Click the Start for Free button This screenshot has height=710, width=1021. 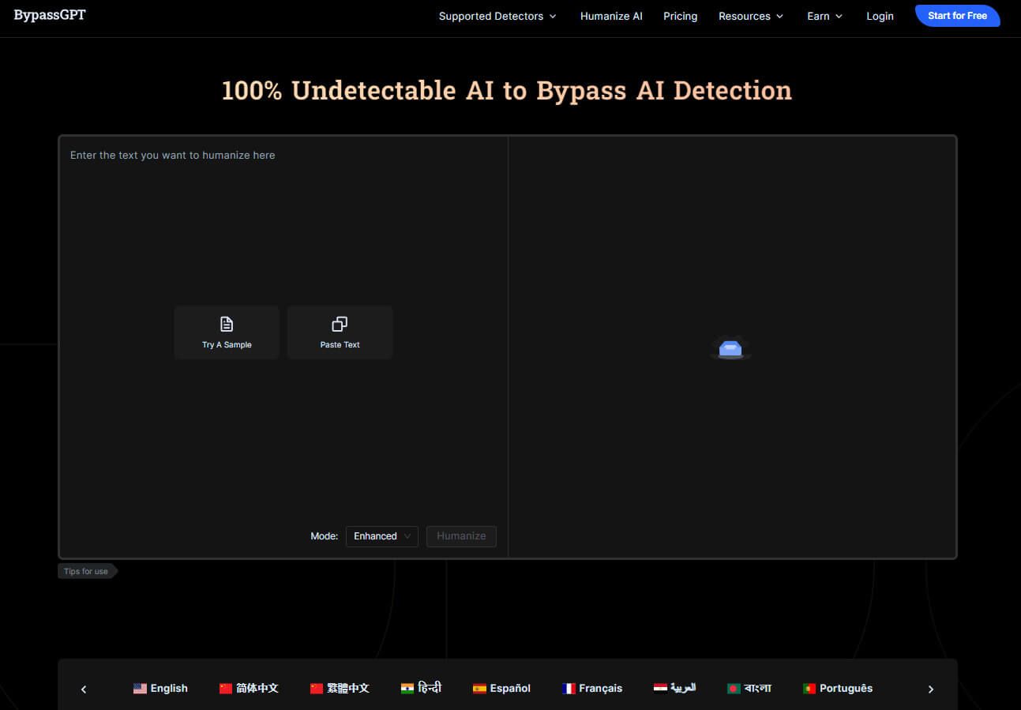pos(957,16)
